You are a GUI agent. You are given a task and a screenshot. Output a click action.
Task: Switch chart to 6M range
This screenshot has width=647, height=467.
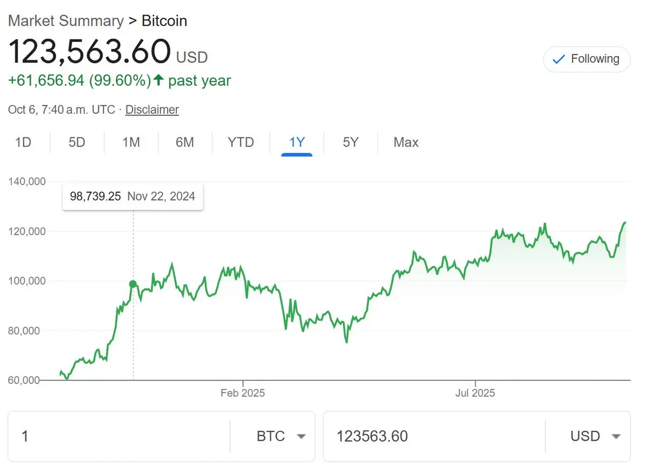point(185,142)
